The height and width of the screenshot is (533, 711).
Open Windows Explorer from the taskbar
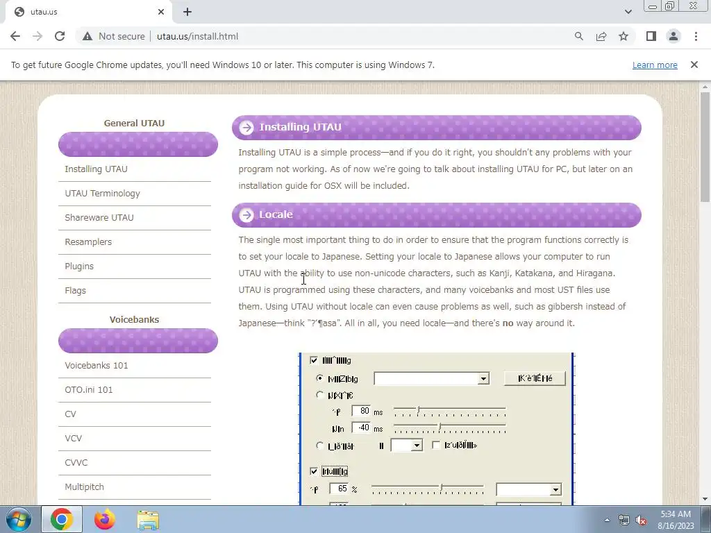coord(149,519)
